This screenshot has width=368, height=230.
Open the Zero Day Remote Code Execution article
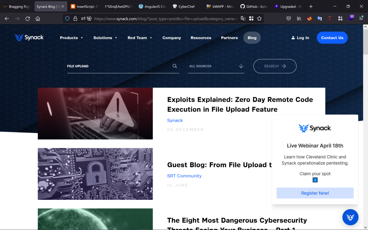pos(240,104)
